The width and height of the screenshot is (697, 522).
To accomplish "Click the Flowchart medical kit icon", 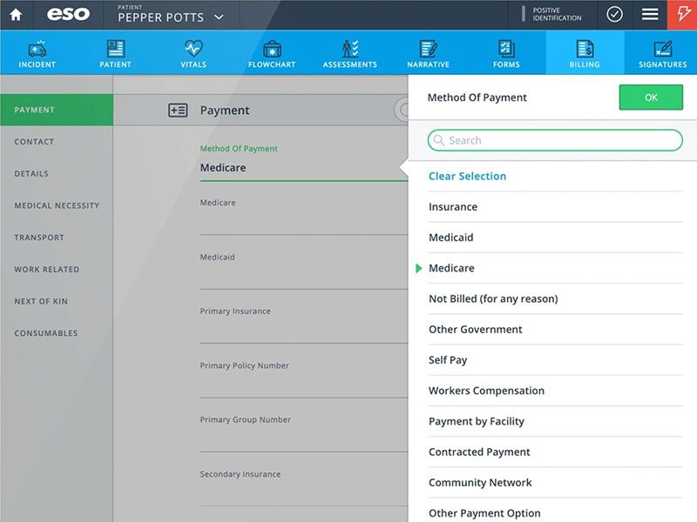I will click(x=272, y=50).
